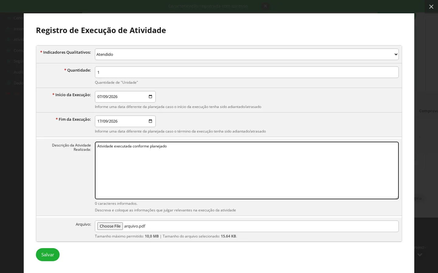
Task: Click the 'Registro de Execução de Atividade' heading
Action: click(101, 30)
